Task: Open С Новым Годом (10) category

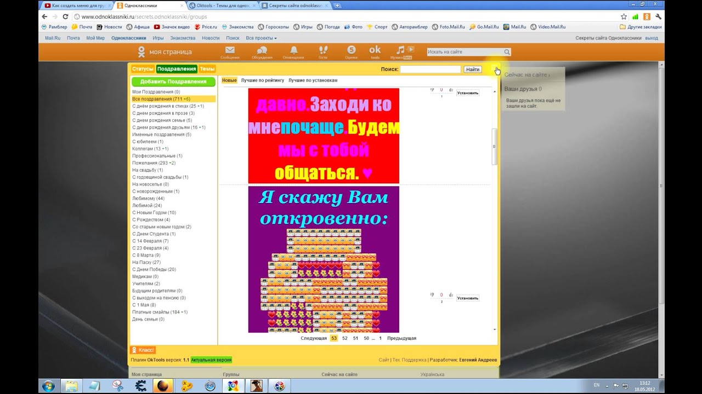Action: coord(154,213)
